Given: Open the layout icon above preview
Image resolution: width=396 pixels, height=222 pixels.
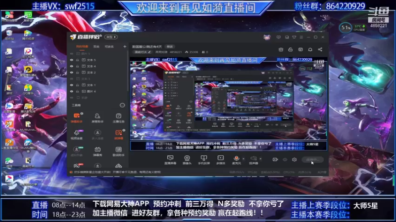Looking at the screenshot, I should [300, 50].
